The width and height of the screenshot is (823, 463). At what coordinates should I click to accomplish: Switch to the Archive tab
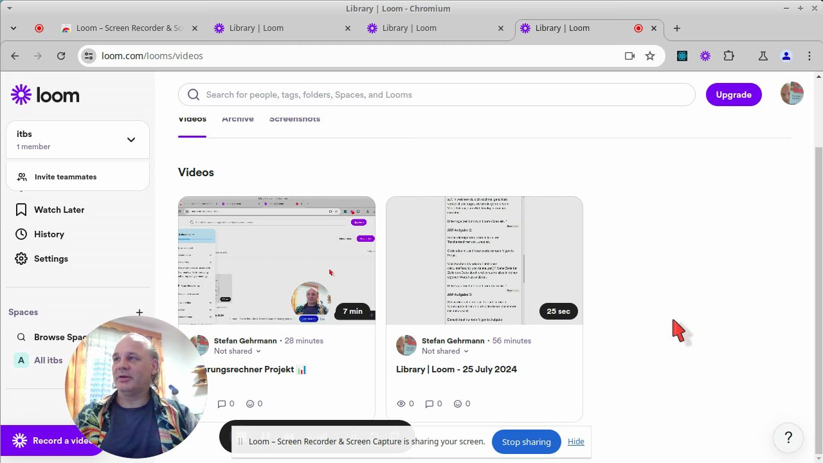[238, 119]
